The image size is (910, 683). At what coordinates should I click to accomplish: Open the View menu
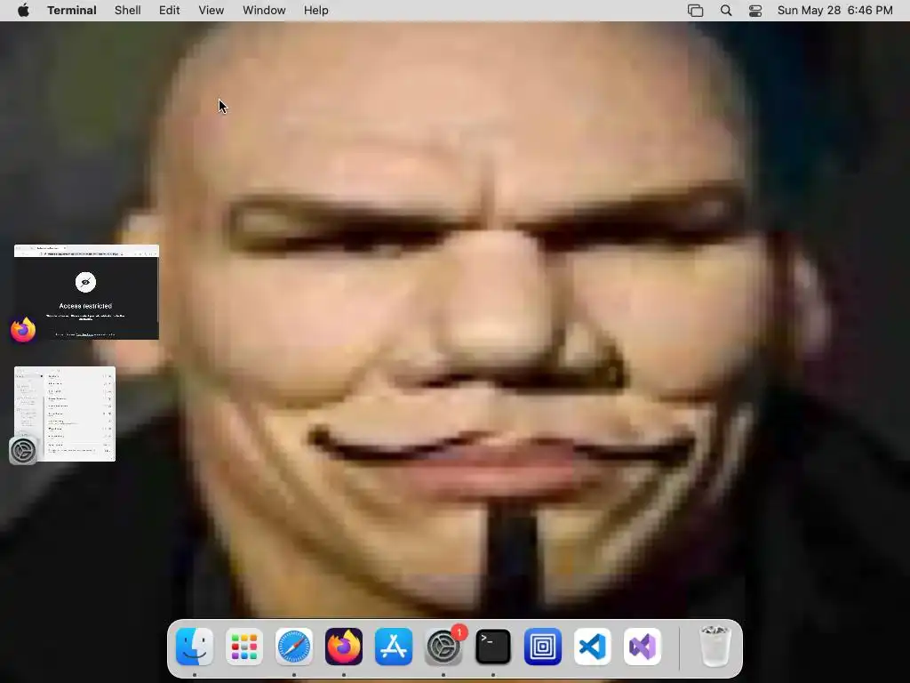tap(212, 11)
